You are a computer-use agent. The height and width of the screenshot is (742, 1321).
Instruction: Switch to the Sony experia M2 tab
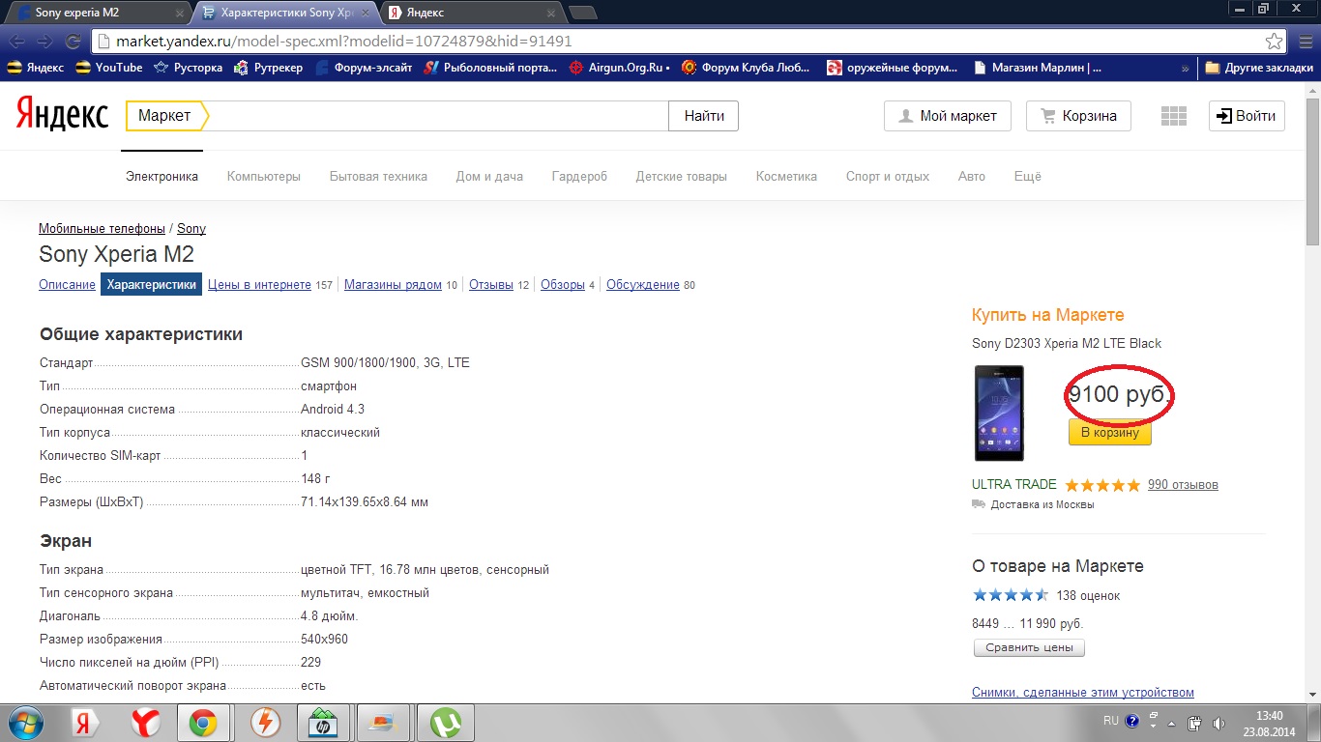point(97,13)
